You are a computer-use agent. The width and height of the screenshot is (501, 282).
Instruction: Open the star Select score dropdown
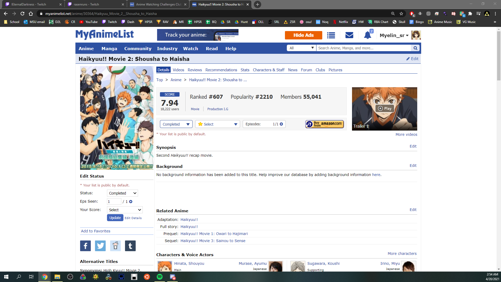pyautogui.click(x=217, y=124)
